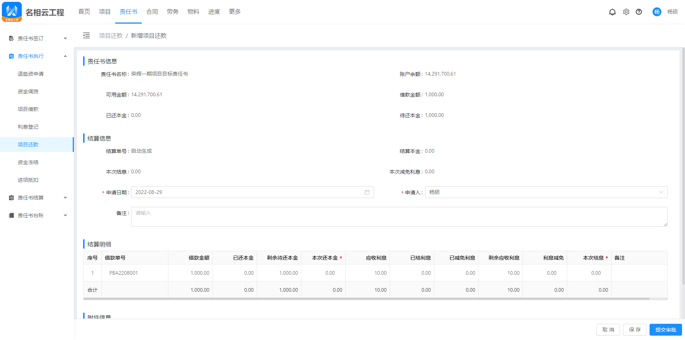
Task: Click the 项目还款 breadcrumb link
Action: [111, 36]
